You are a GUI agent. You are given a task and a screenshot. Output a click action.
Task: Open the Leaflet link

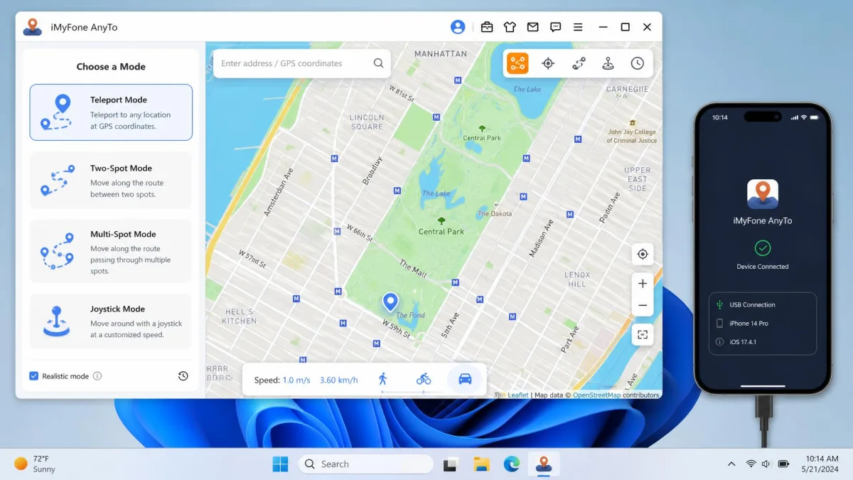click(517, 395)
